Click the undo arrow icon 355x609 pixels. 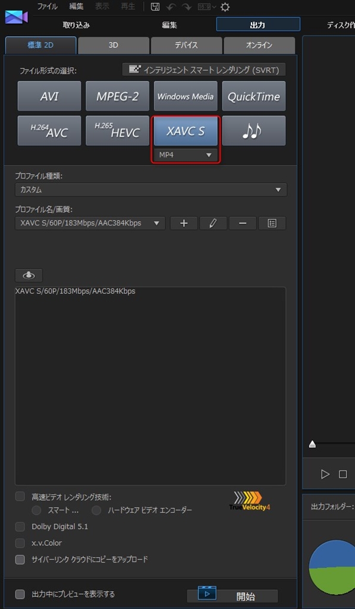click(171, 7)
